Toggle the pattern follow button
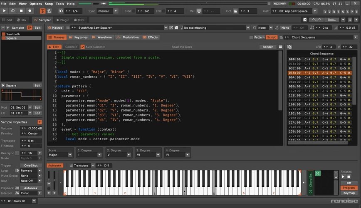 [x=42, y=11]
